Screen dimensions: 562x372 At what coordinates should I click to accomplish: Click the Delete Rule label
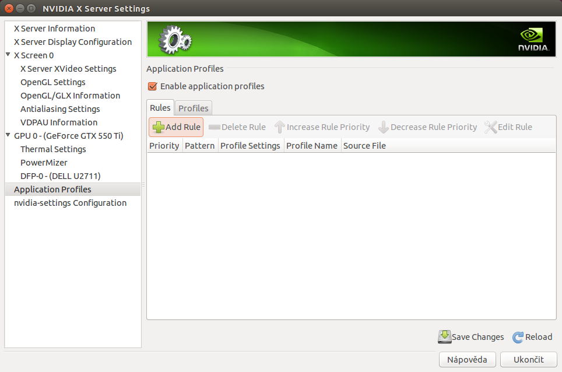(x=244, y=127)
